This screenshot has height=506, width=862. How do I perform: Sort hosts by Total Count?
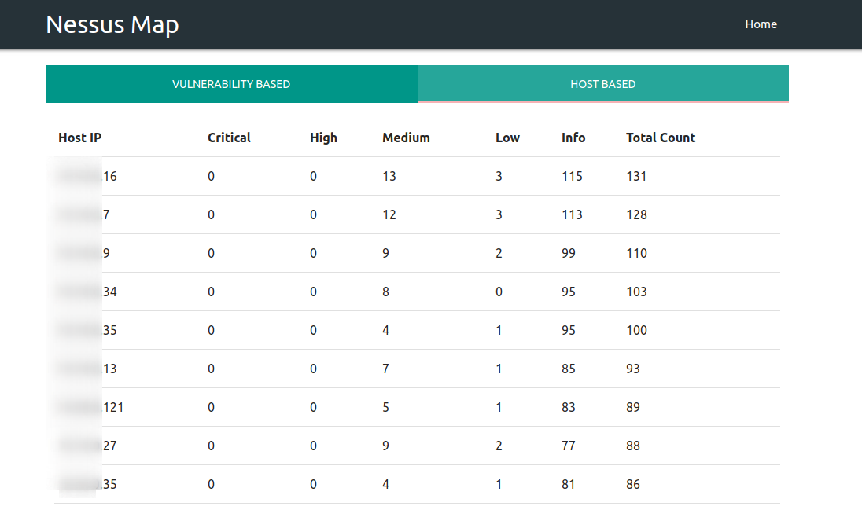coord(661,137)
